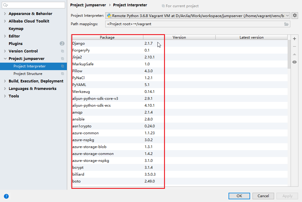Open the Project Interpreter dropdown

coord(198,16)
